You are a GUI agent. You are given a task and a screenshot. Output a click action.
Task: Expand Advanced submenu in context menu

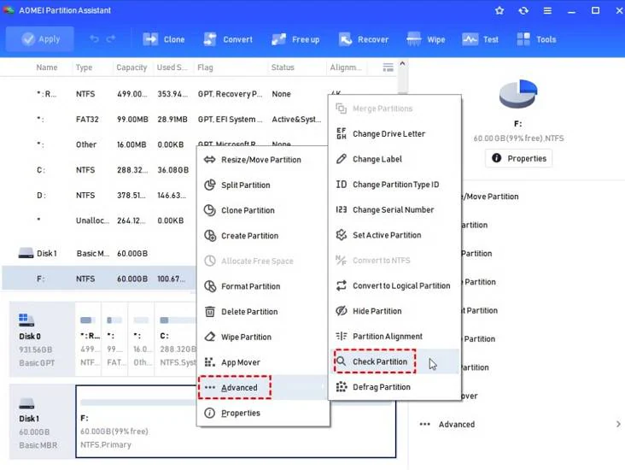(263, 387)
